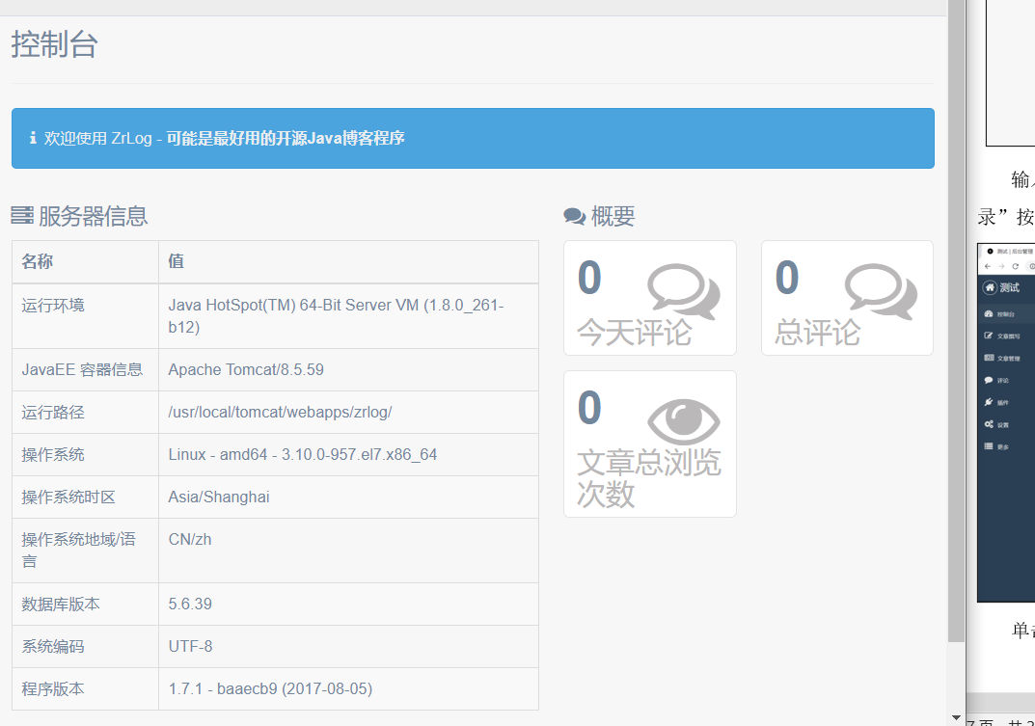Click the 0 count in 今天评论 card
The width and height of the screenshot is (1035, 726).
click(589, 278)
